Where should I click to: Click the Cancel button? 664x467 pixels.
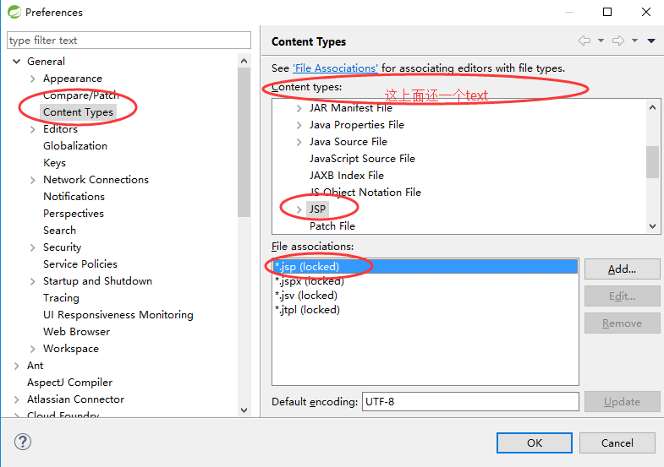pyautogui.click(x=617, y=443)
